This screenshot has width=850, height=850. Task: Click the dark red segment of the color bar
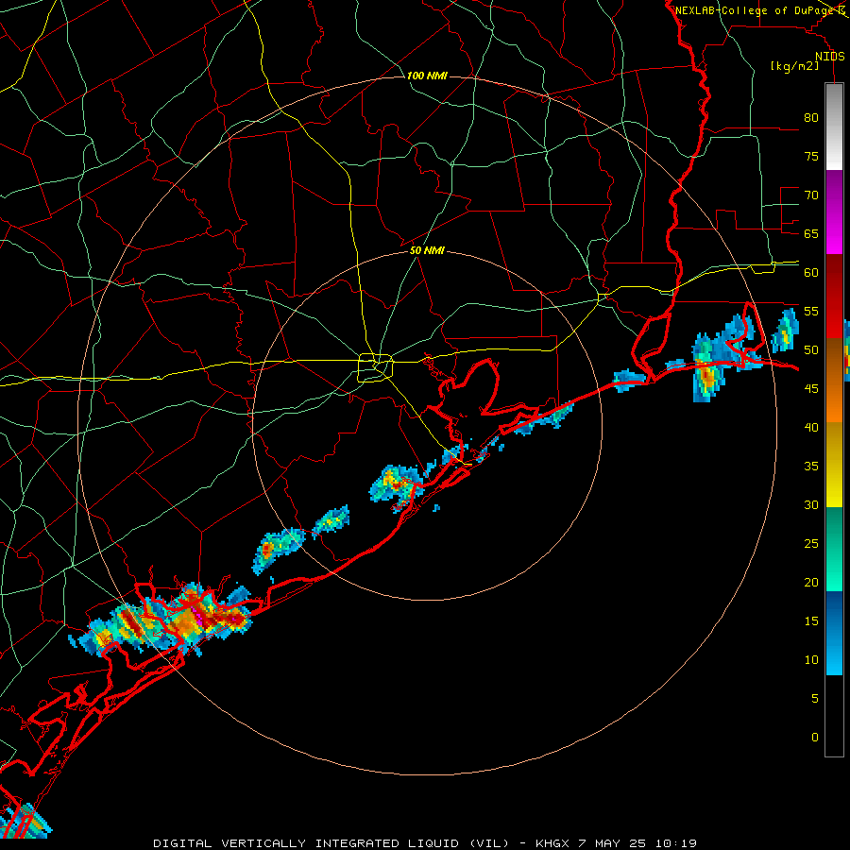click(x=834, y=297)
